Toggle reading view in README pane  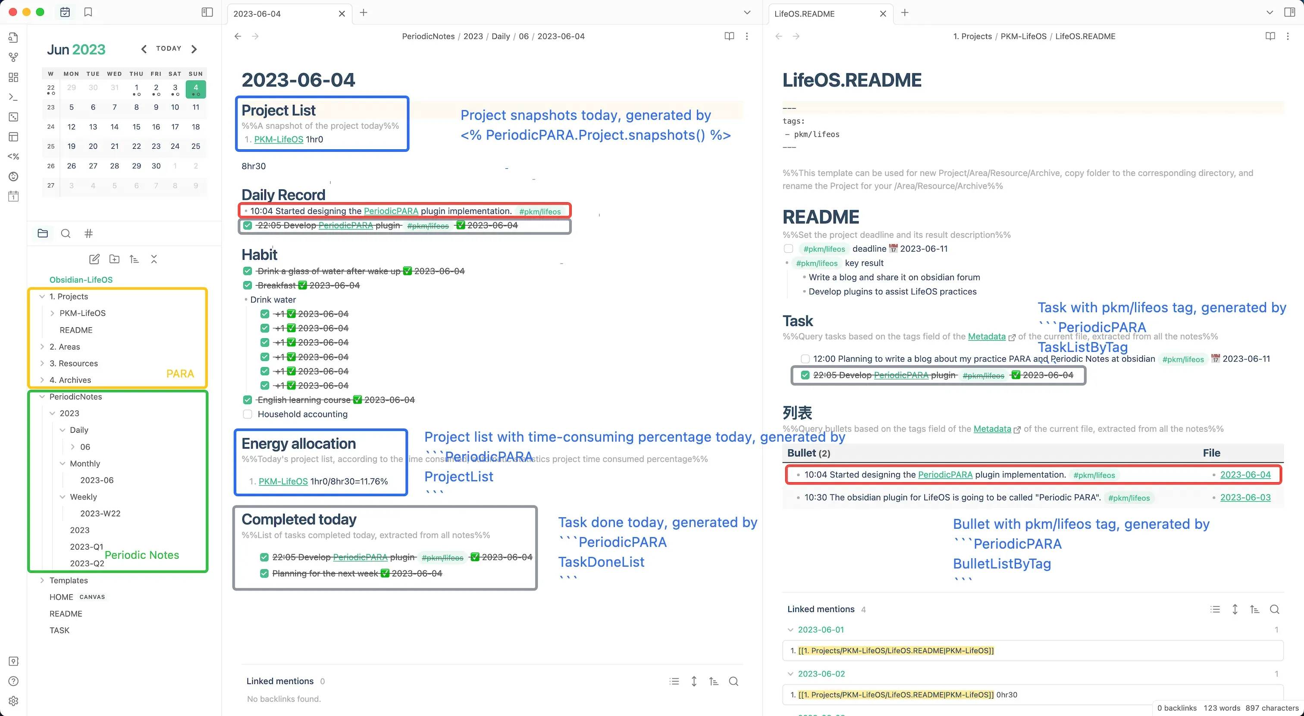click(x=1270, y=36)
